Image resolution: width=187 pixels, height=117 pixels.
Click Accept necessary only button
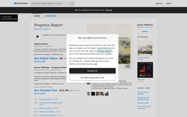93,78
